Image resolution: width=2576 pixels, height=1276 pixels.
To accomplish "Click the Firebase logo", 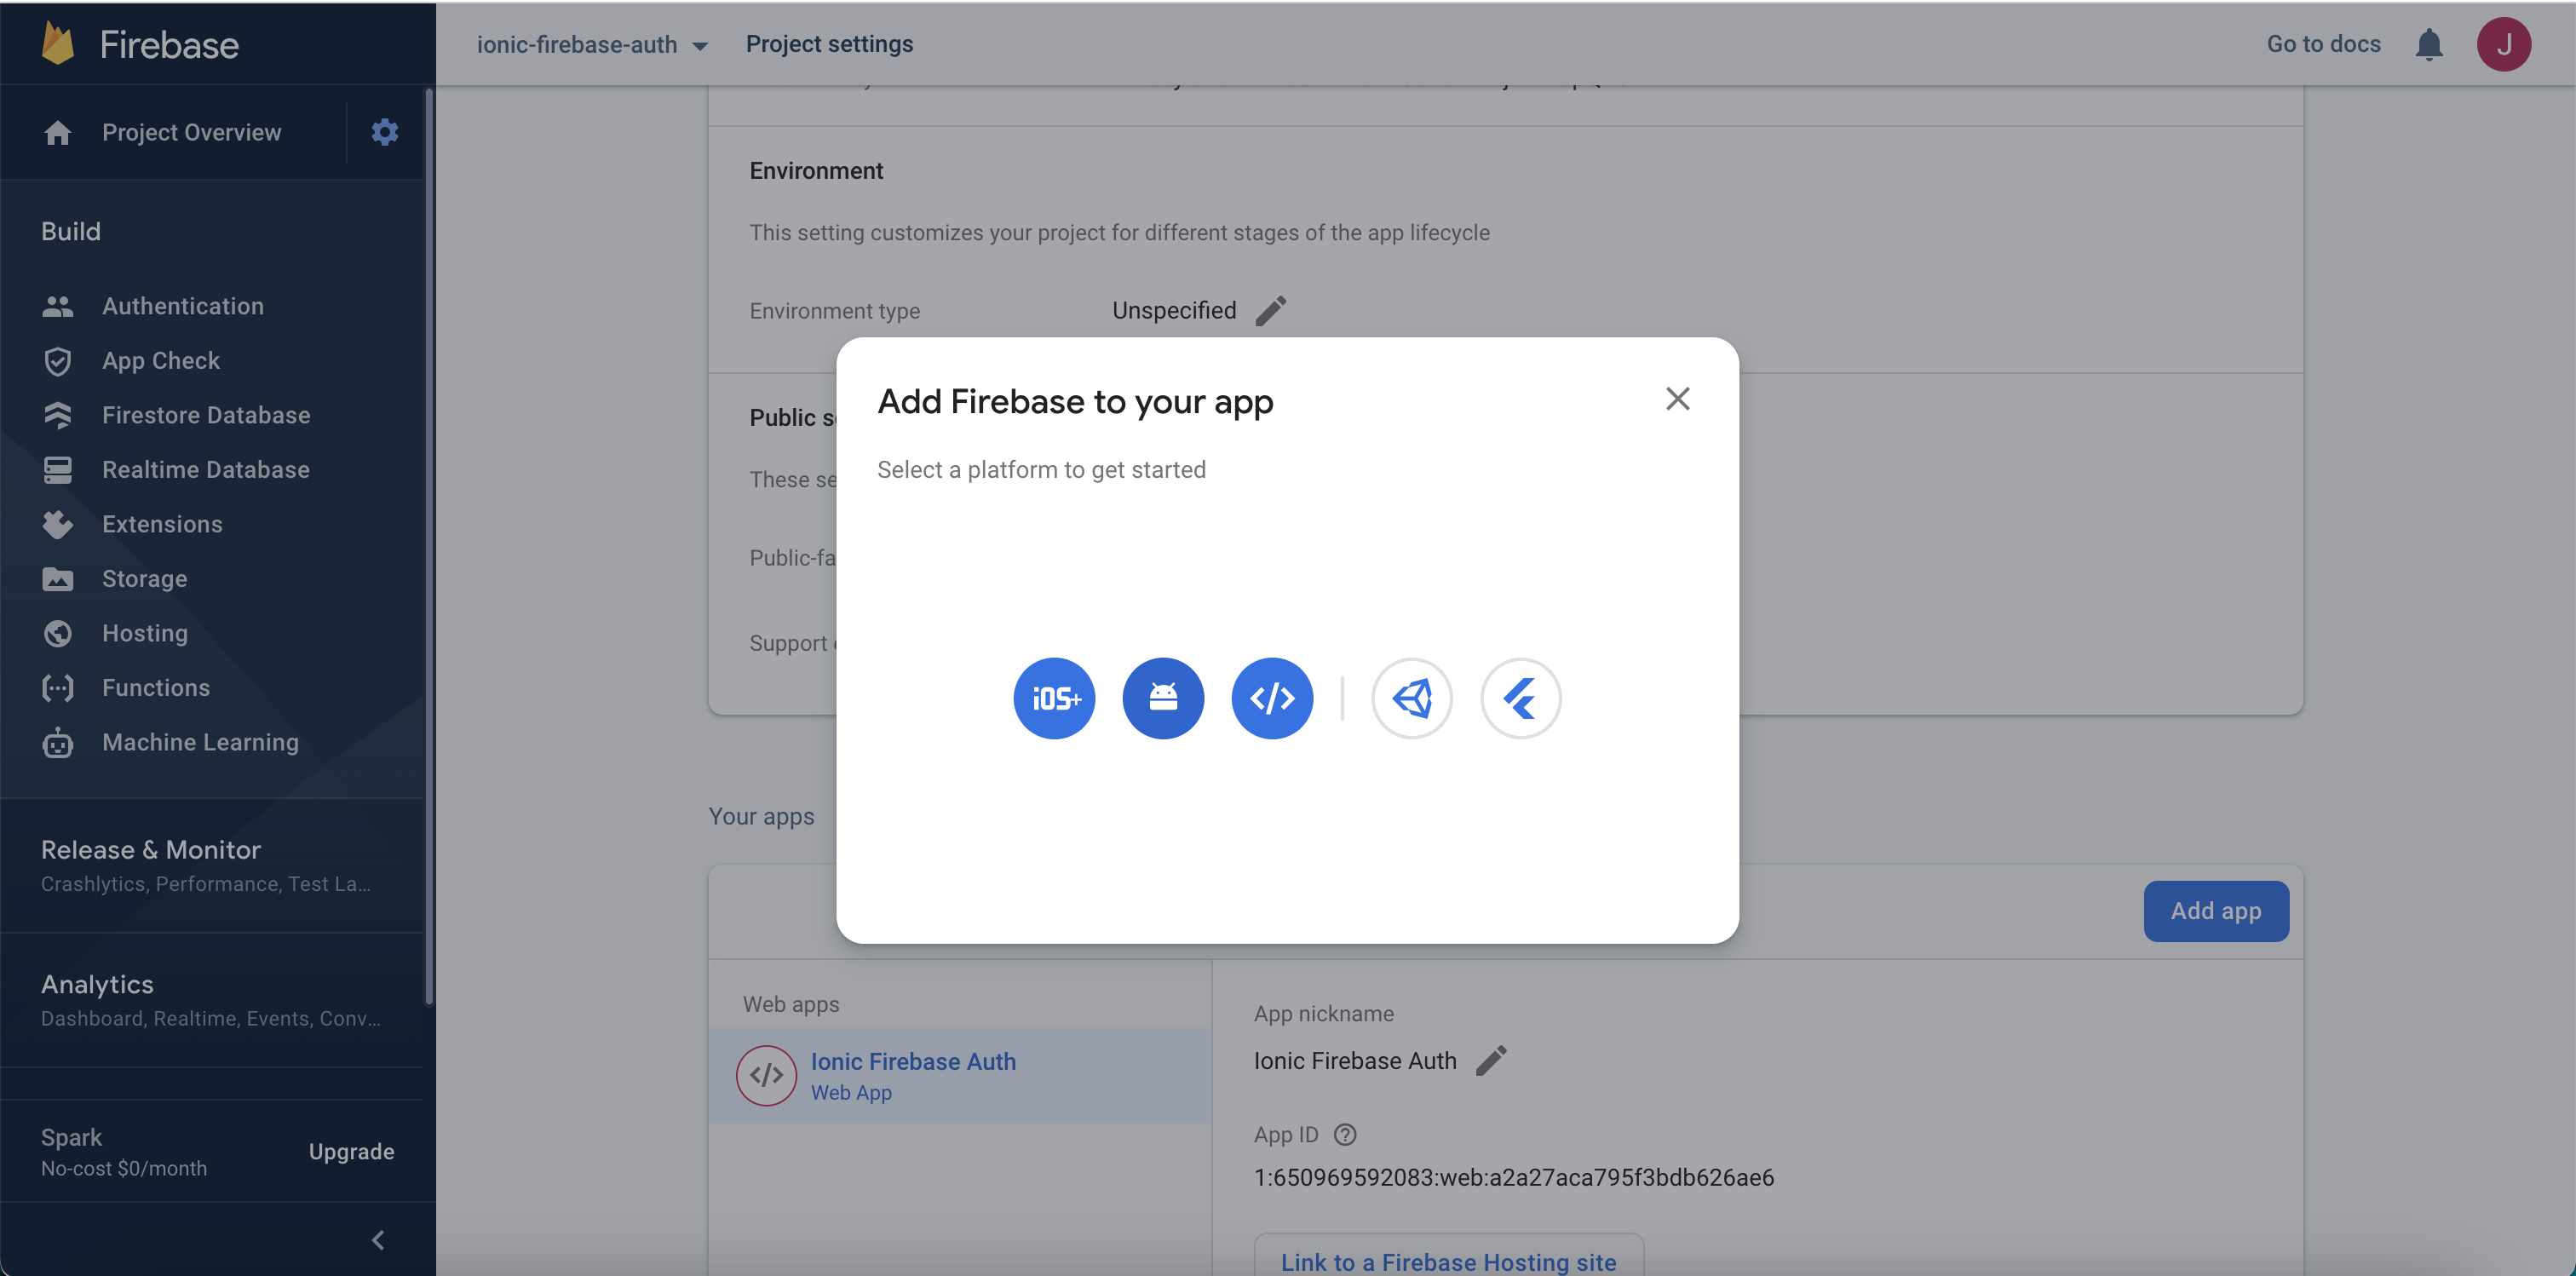I will point(141,44).
